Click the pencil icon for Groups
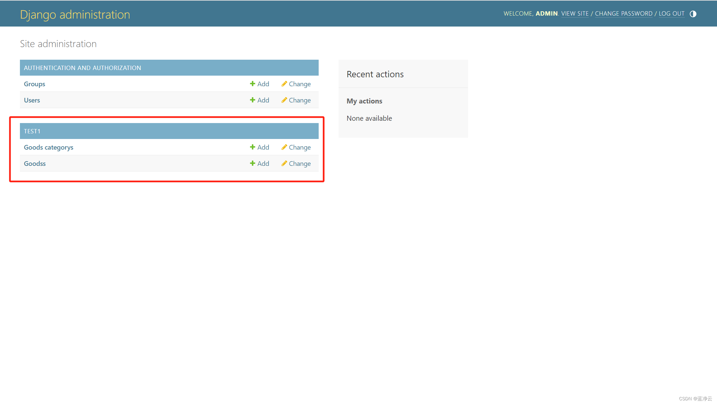This screenshot has height=404, width=717. (x=284, y=84)
